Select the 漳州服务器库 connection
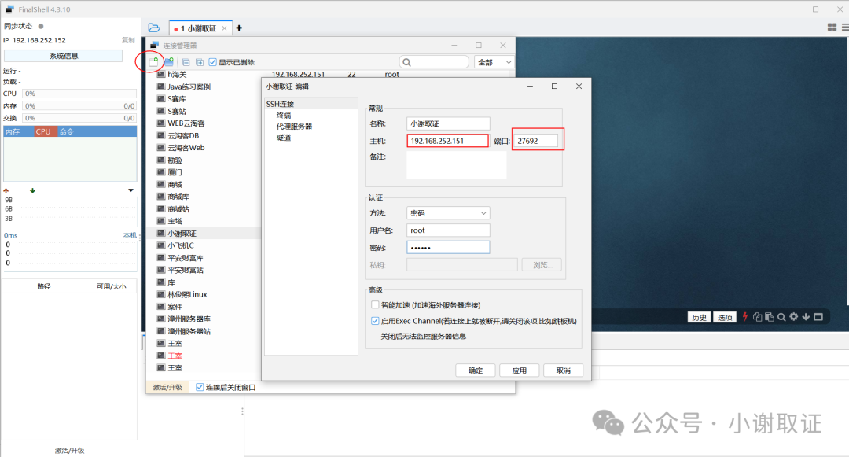Screen dimensions: 849x457 [x=189, y=319]
